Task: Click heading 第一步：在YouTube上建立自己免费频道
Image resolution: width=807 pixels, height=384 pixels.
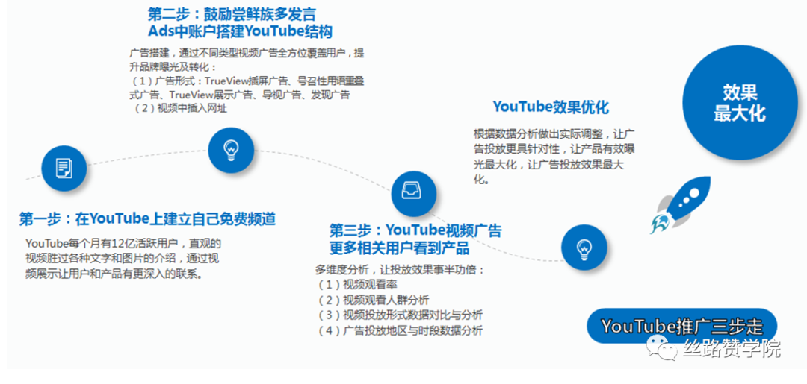Action: [x=147, y=219]
